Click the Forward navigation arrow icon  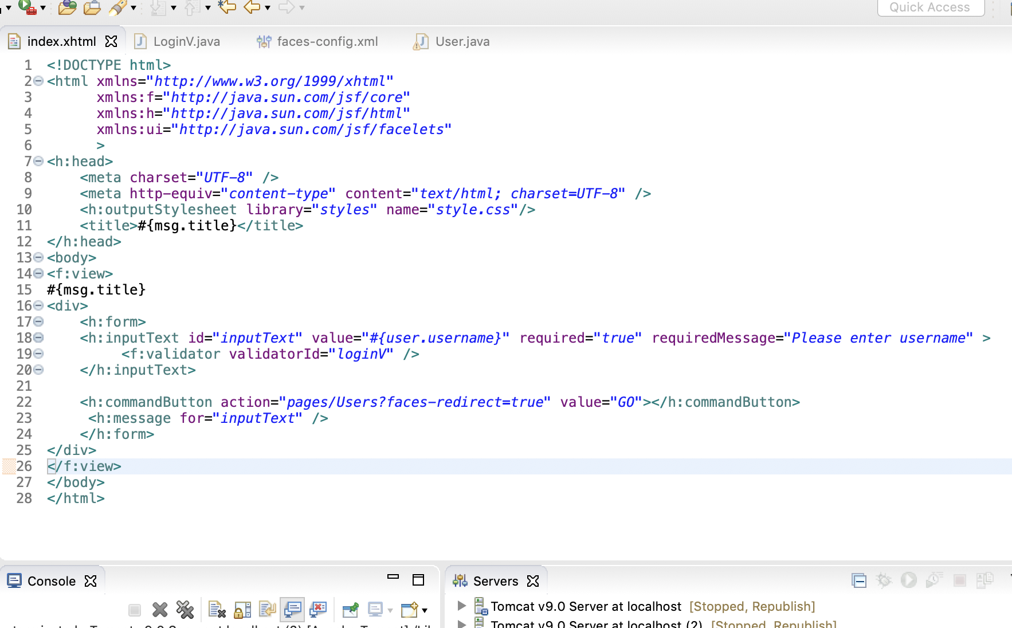(286, 7)
